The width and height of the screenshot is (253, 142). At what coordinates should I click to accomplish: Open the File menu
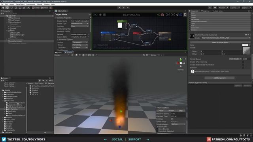2,4
